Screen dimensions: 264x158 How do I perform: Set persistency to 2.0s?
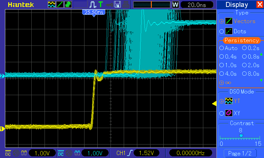click(x=244, y=65)
